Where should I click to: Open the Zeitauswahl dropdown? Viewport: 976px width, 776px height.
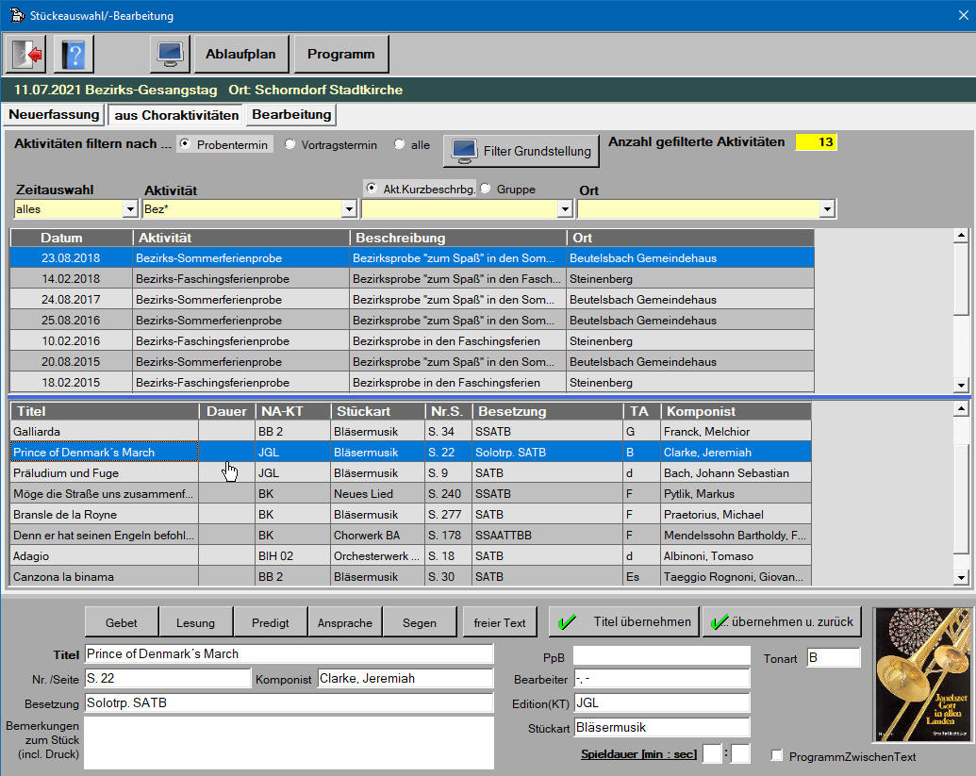(x=130, y=209)
